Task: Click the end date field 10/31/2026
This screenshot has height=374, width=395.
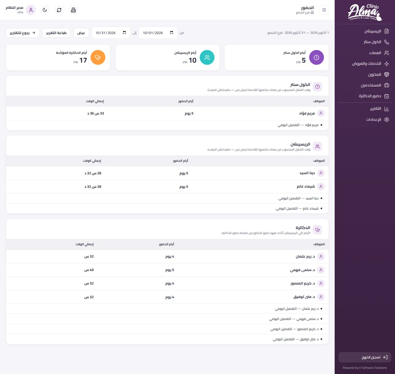Action: pyautogui.click(x=111, y=33)
